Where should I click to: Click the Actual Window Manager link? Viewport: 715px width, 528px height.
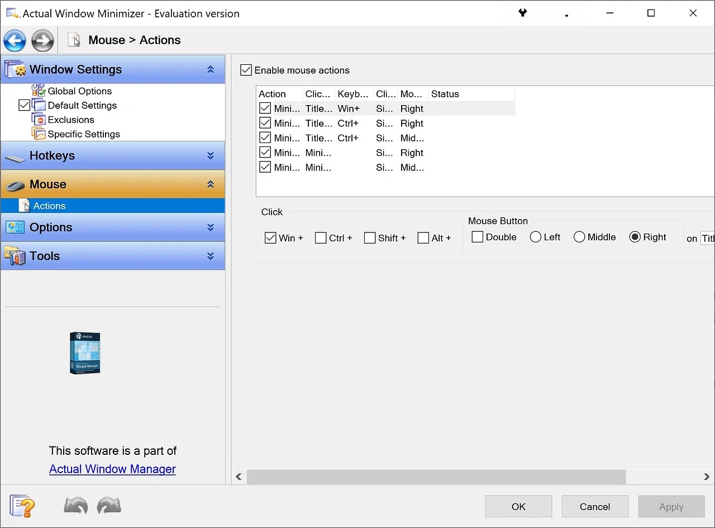click(x=112, y=469)
